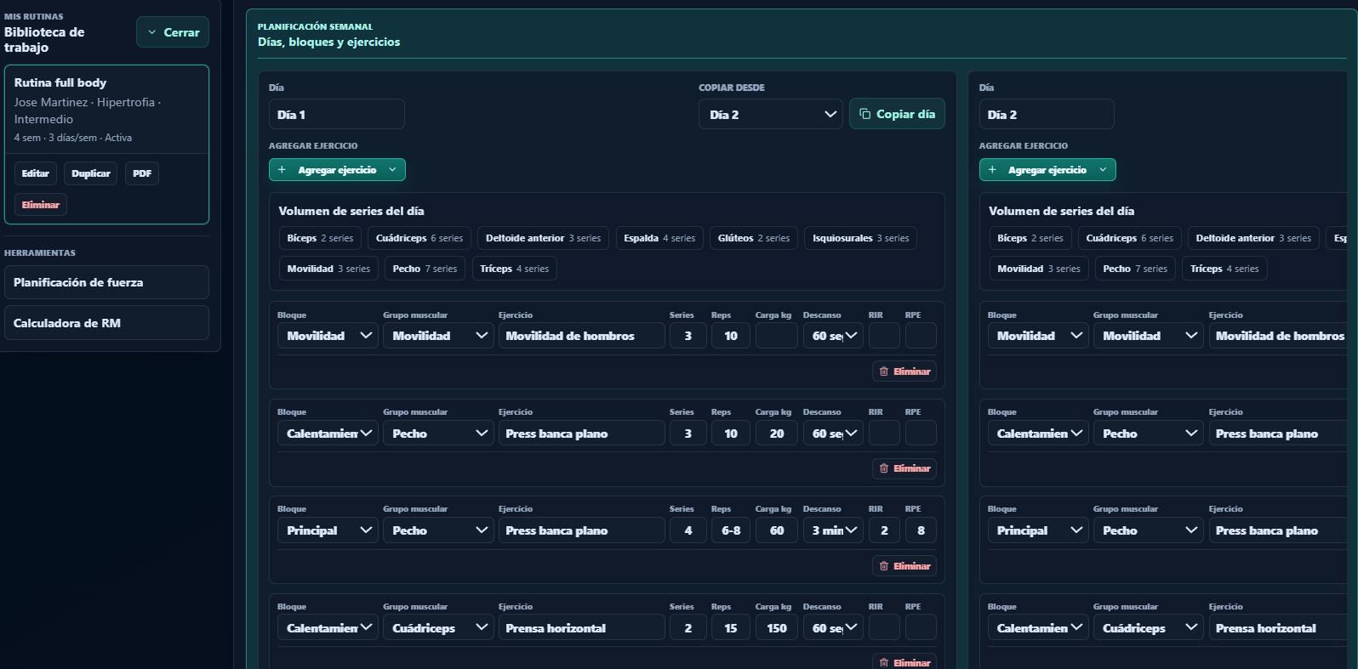Image resolution: width=1358 pixels, height=669 pixels.
Task: Click chevron icon on the Cerrar button
Action: 152,32
